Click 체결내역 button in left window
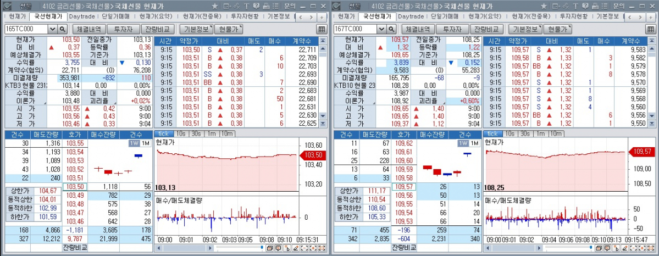The width and height of the screenshot is (659, 256). pyautogui.click(x=88, y=29)
